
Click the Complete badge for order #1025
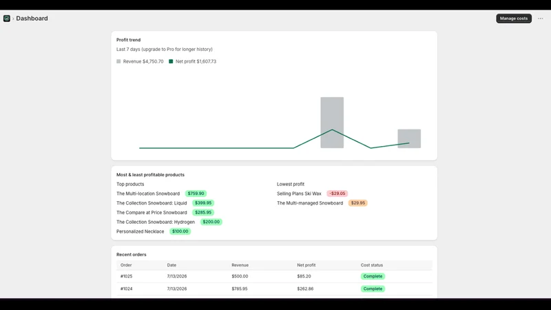[x=373, y=276]
